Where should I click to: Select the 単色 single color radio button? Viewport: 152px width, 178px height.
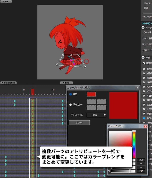coord(71,94)
